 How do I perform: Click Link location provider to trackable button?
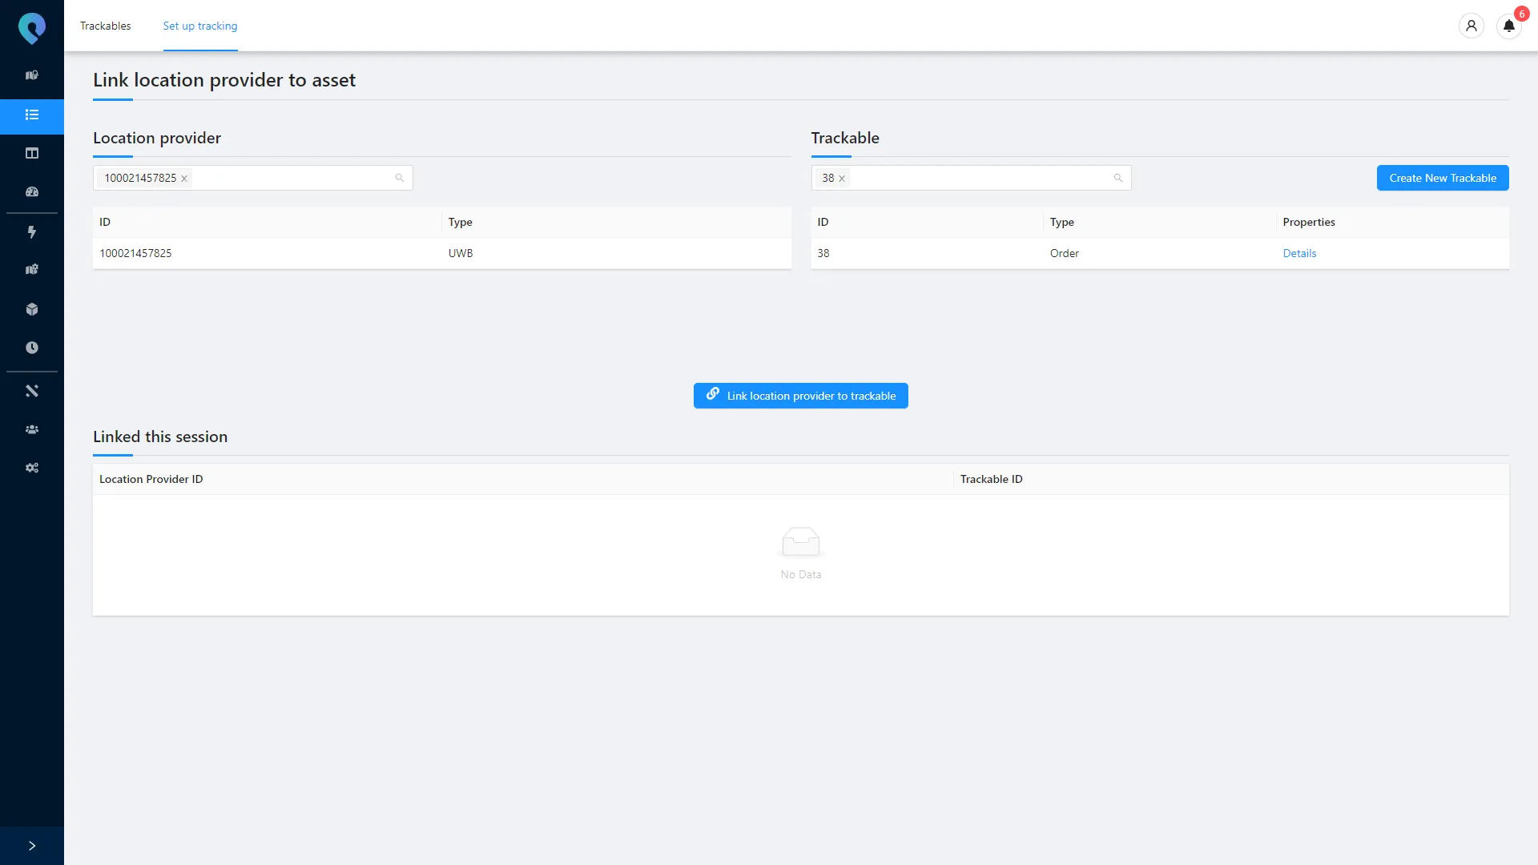click(x=800, y=396)
